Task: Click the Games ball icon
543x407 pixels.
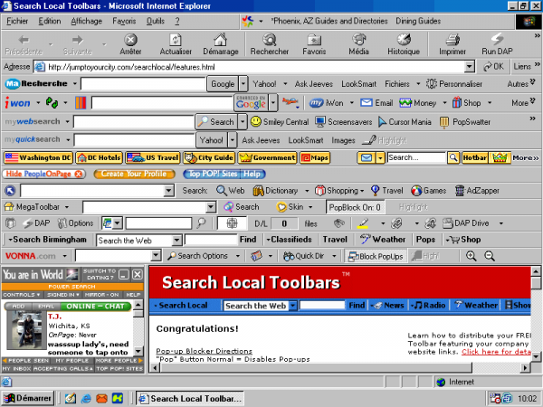Action: pyautogui.click(x=416, y=191)
